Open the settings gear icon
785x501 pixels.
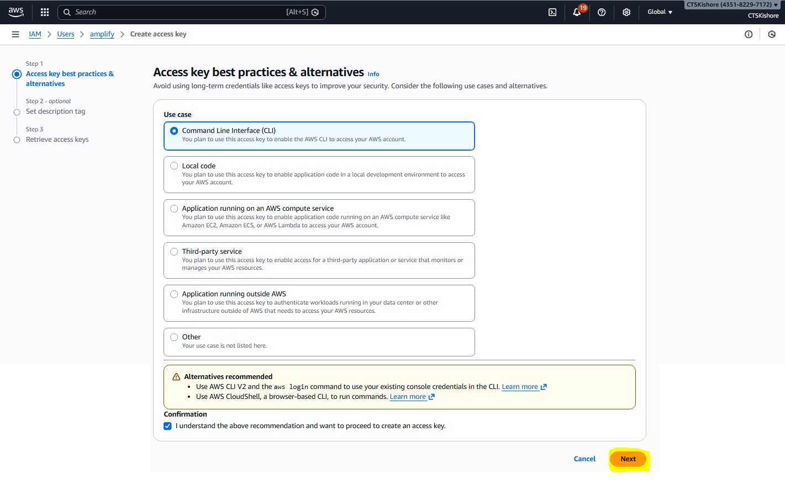click(626, 12)
